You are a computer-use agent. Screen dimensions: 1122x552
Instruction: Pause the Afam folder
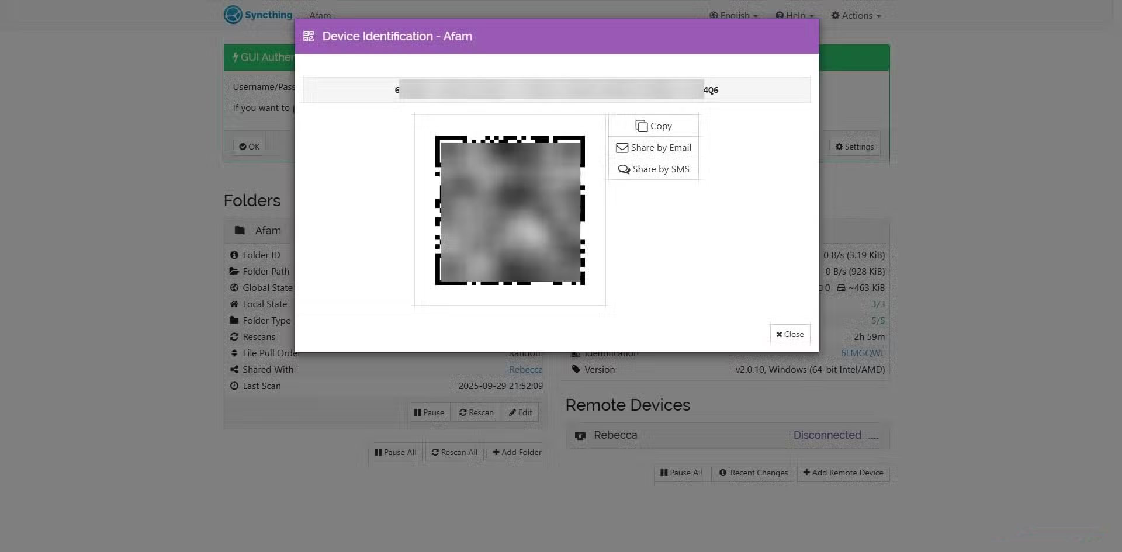coord(428,412)
